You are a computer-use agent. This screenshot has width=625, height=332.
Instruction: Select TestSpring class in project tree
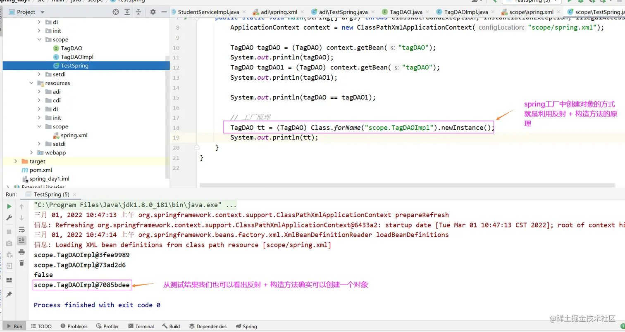[x=74, y=66]
